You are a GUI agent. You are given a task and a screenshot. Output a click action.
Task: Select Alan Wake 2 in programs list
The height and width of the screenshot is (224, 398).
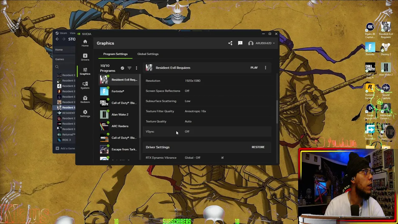(118, 114)
